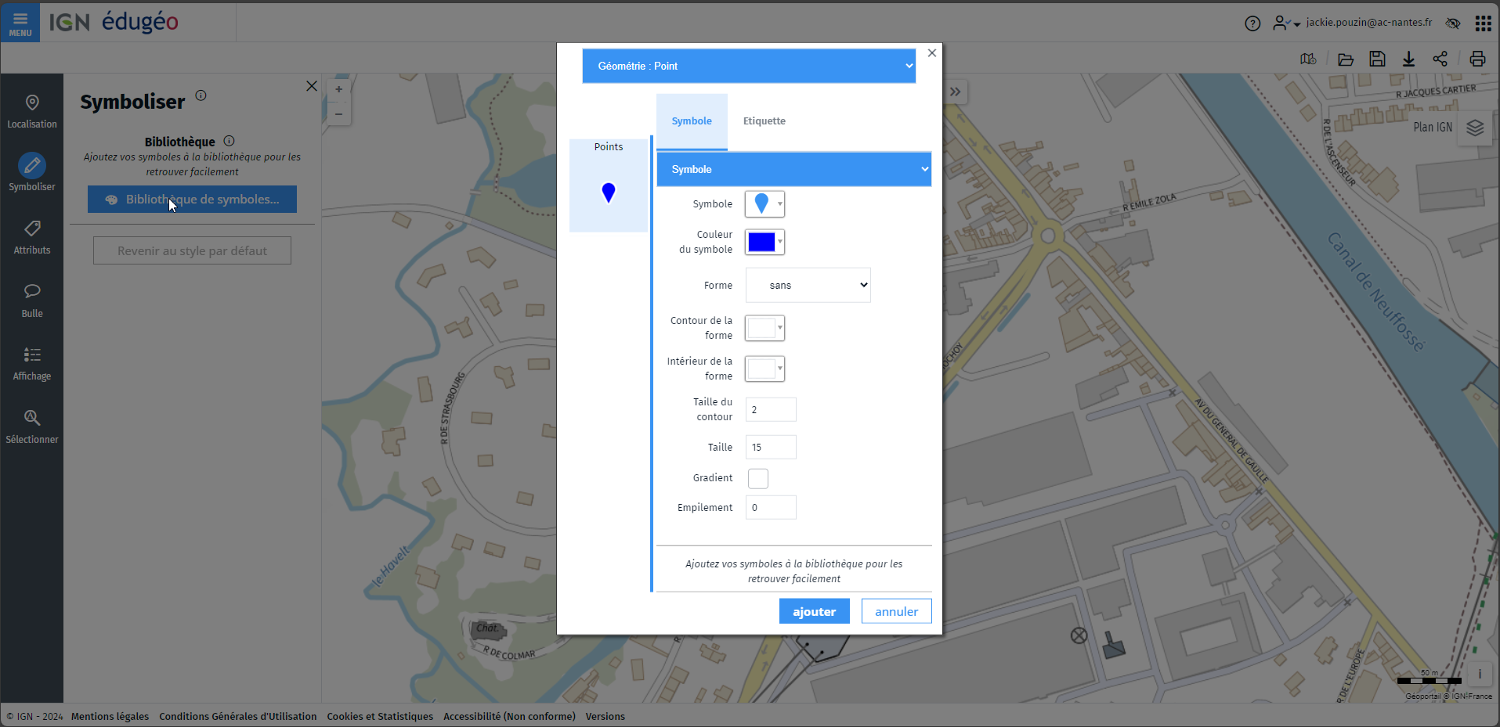
Task: Open the Forme dropdown set to sans
Action: point(808,286)
